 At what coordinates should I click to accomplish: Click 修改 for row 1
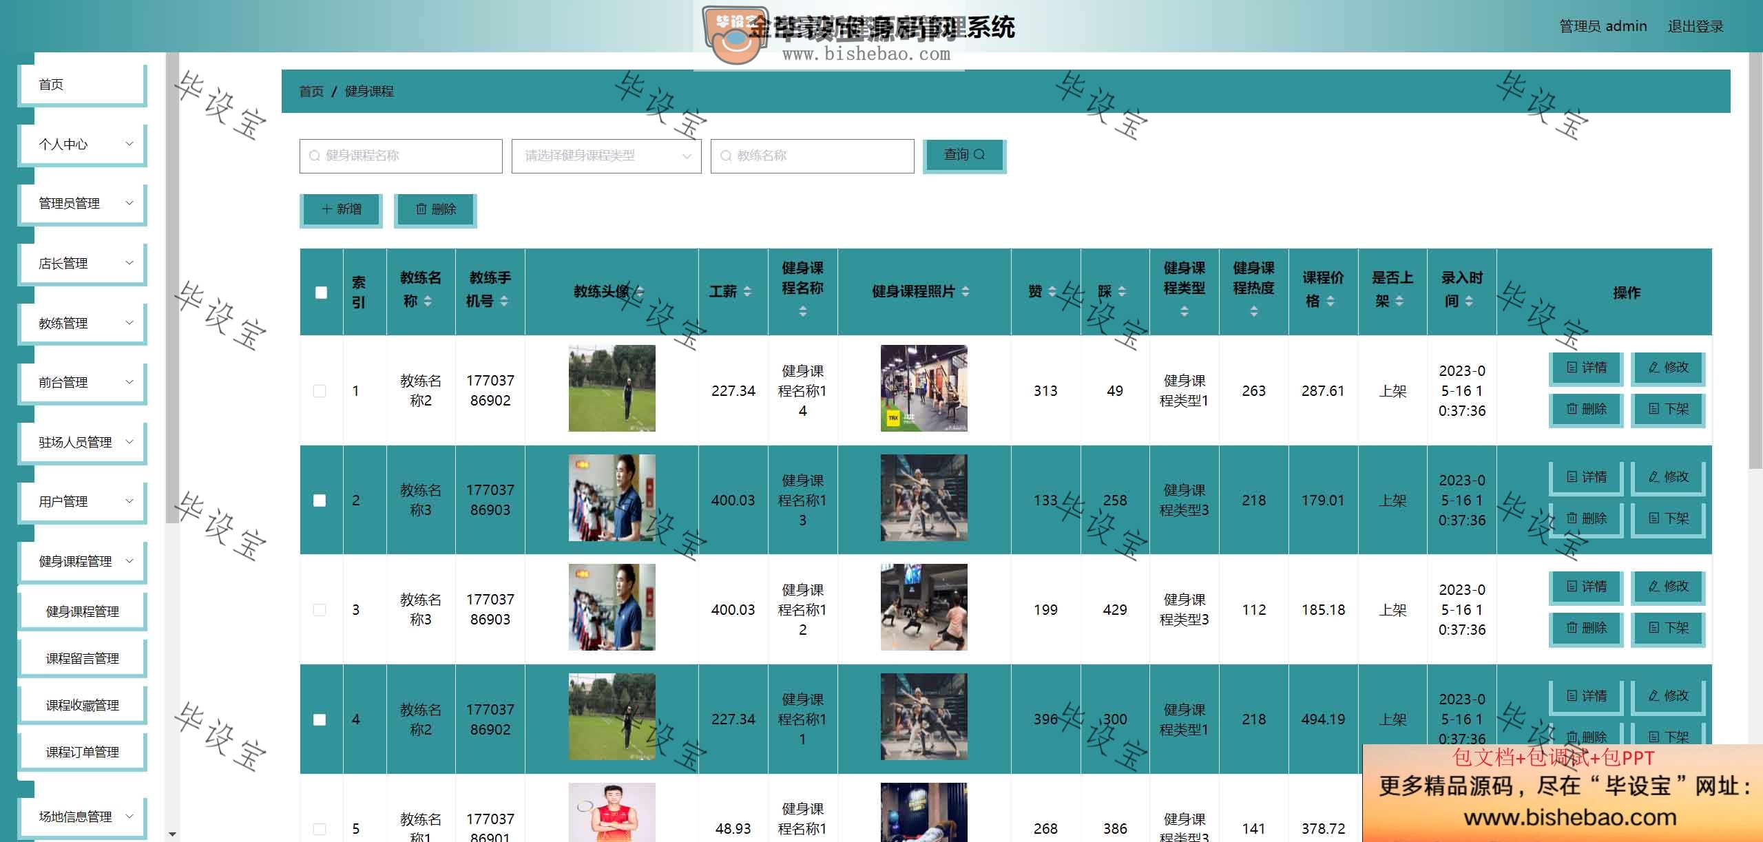coord(1668,368)
